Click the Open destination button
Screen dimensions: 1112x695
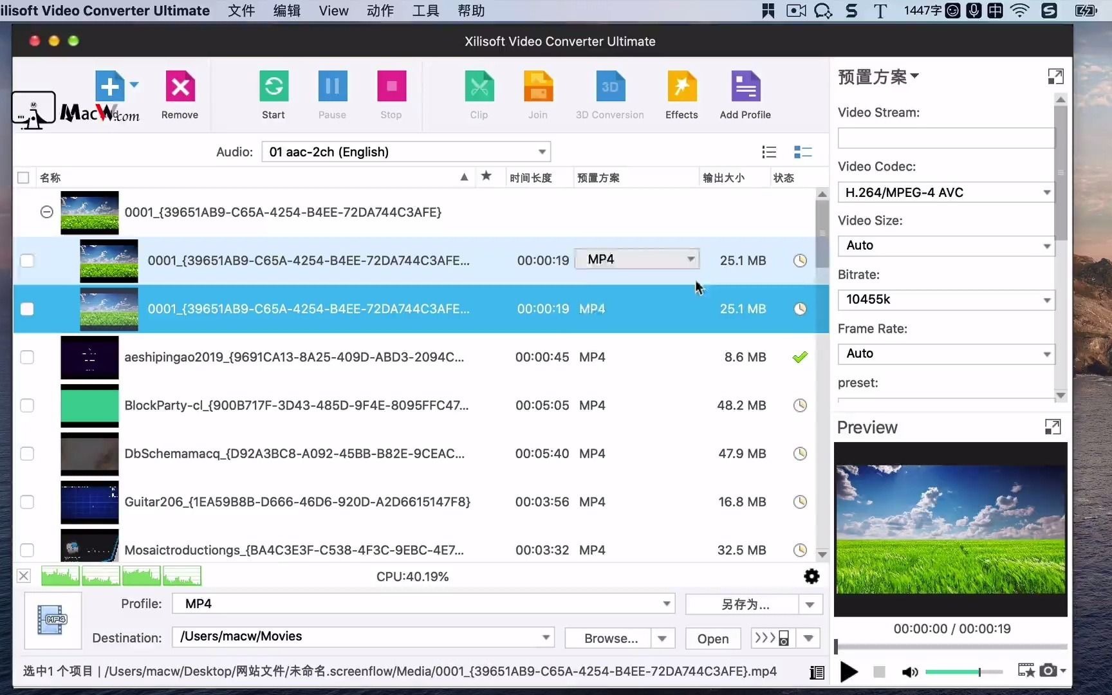coord(713,638)
